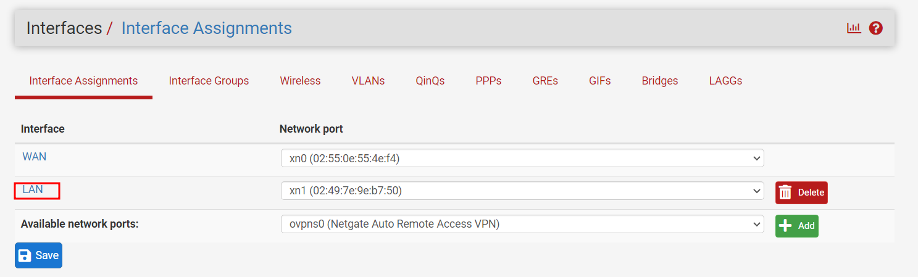Open the available network ports dropdown
The width and height of the screenshot is (918, 277).
click(x=522, y=225)
